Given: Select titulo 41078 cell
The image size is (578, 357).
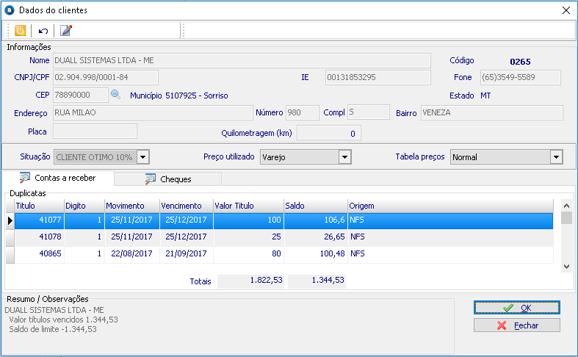Looking at the screenshot, I should point(39,237).
